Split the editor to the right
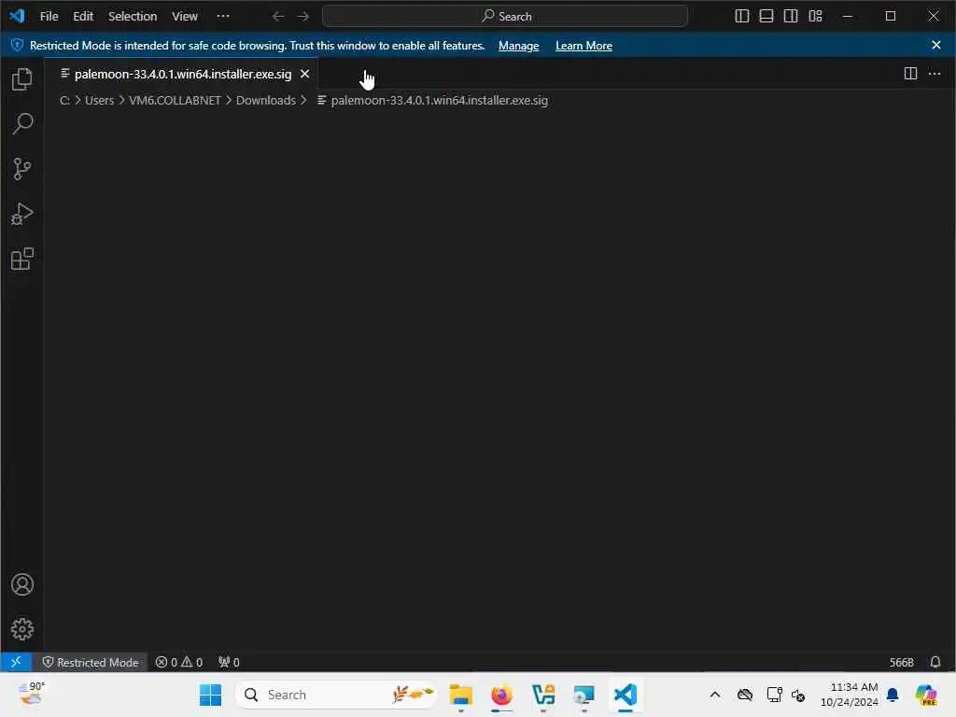956x717 pixels. [x=910, y=74]
